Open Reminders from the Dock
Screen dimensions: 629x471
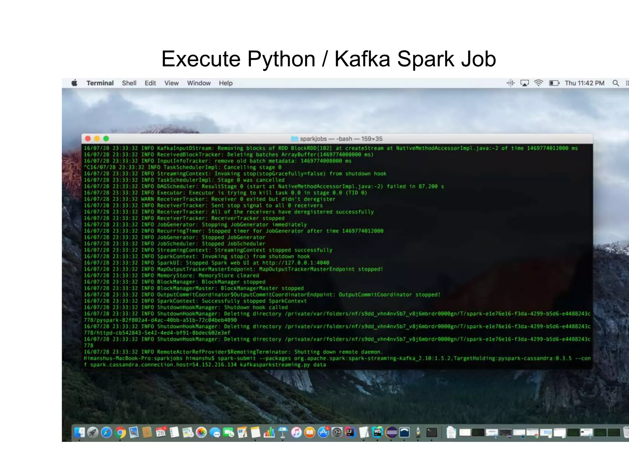pos(174,432)
